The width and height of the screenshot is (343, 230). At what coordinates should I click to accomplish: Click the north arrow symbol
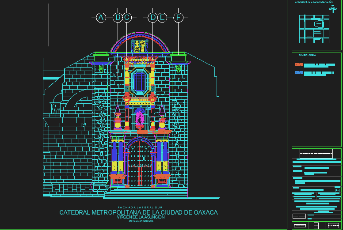pos(332,9)
